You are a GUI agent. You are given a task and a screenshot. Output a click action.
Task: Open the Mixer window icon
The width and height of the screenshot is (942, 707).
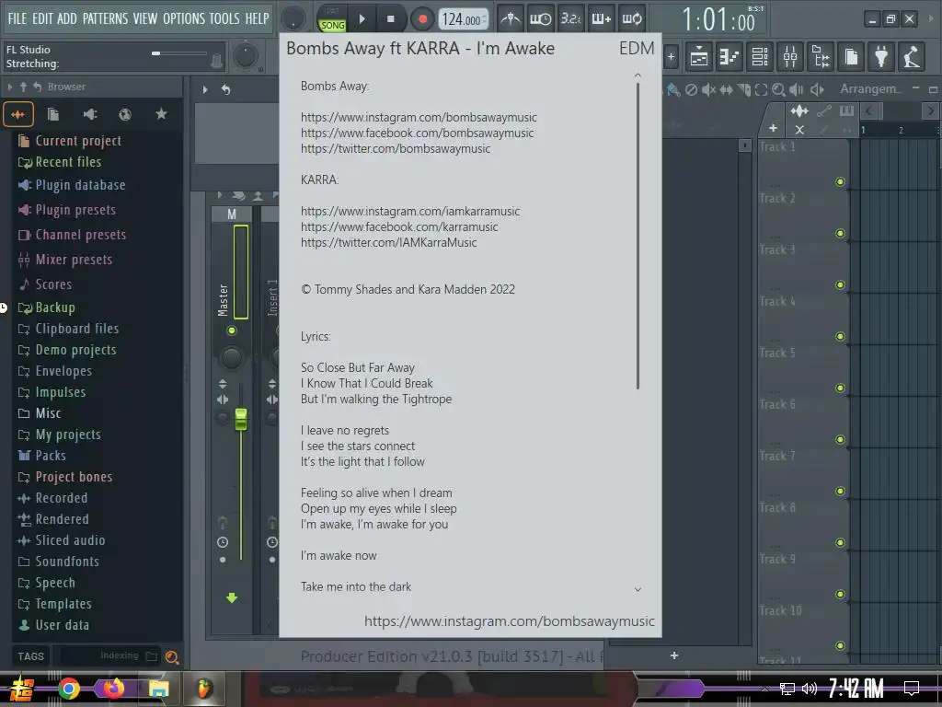click(790, 57)
